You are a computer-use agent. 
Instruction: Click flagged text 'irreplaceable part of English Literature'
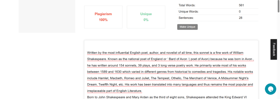[x=115, y=91]
